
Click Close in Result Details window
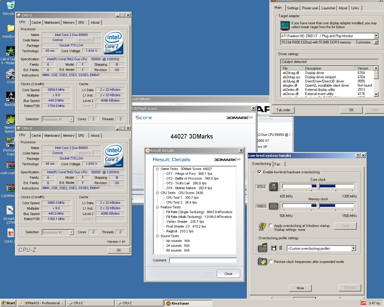click(x=228, y=273)
